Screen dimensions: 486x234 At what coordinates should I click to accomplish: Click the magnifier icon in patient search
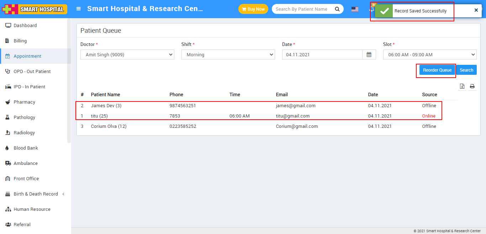click(x=337, y=9)
